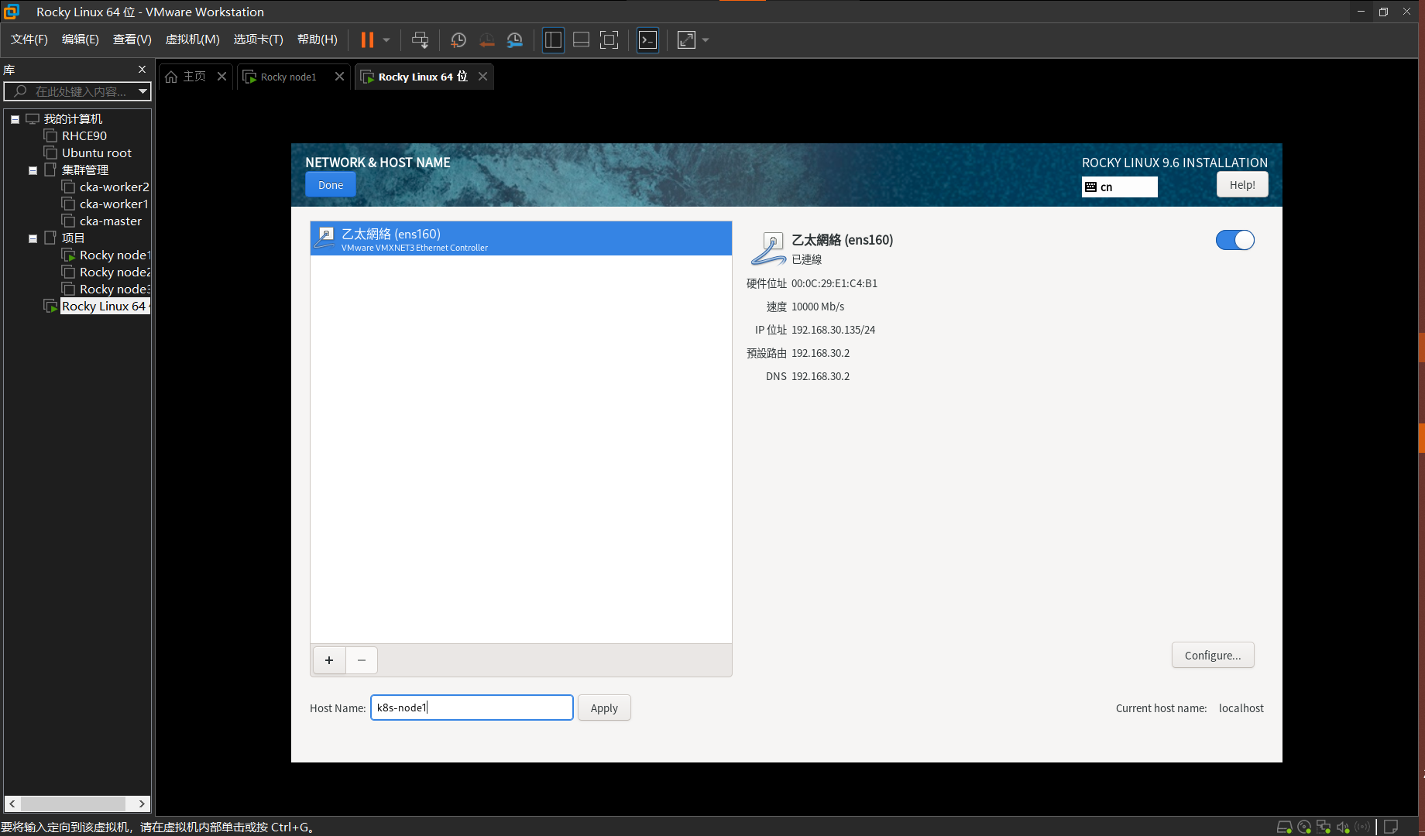Open the 选项卡(T) menu

point(259,39)
